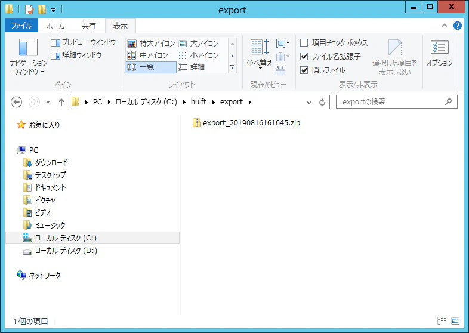Open Favorites (お気に入り) in navigation pane
The height and width of the screenshot is (333, 469).
tap(38, 125)
